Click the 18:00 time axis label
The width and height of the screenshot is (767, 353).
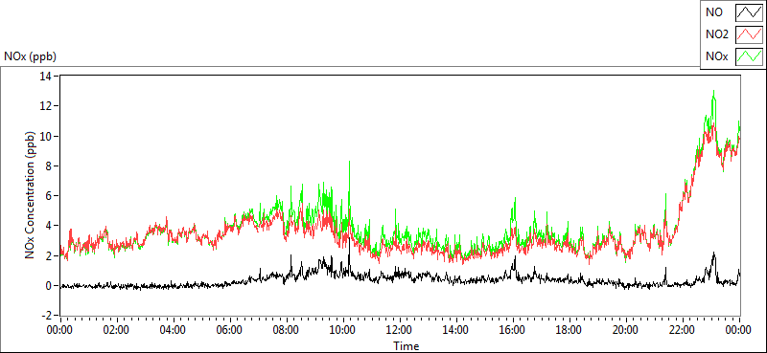(569, 330)
